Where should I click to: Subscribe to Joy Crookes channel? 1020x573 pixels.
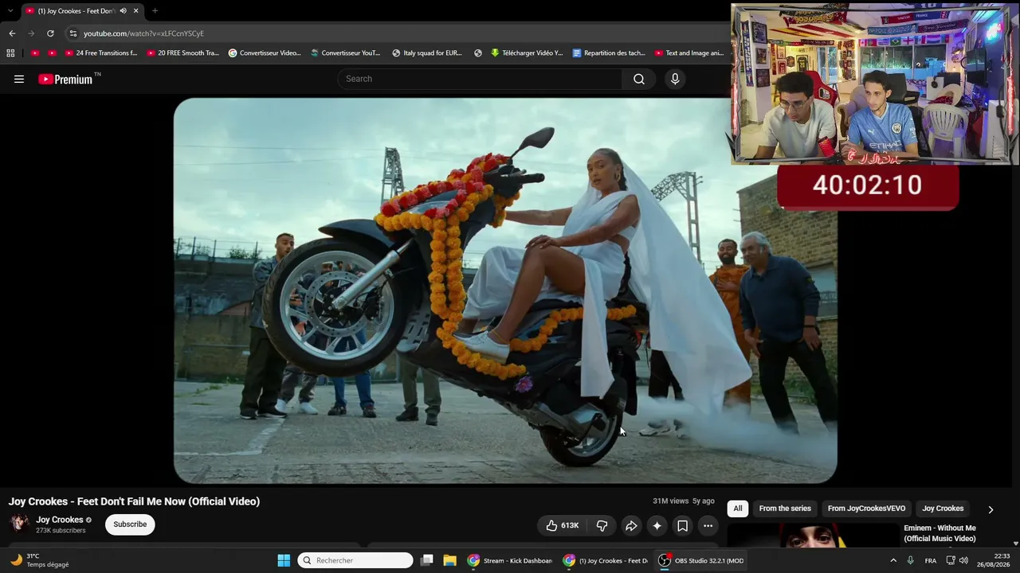tap(130, 524)
